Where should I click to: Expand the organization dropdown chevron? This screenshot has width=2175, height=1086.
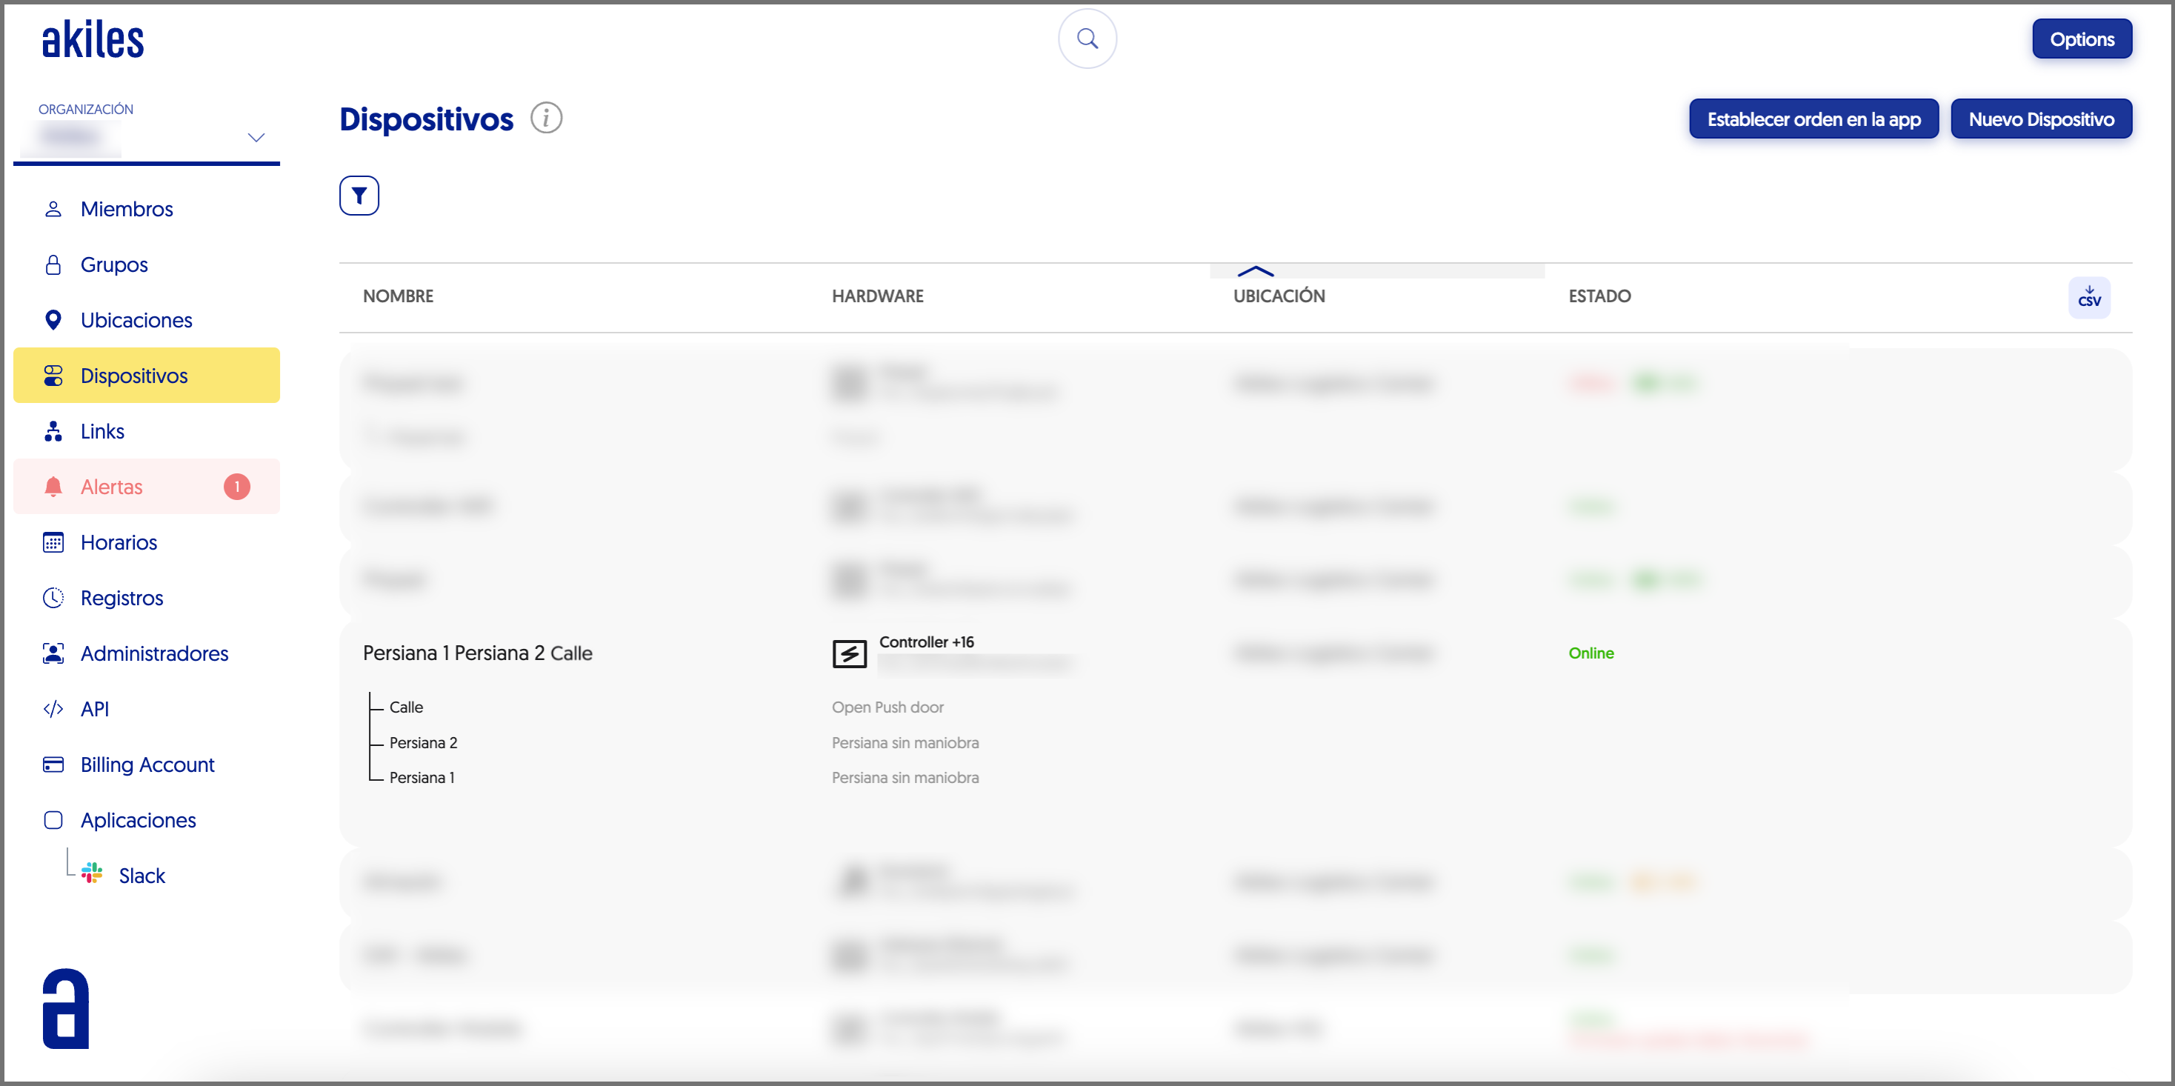click(256, 137)
